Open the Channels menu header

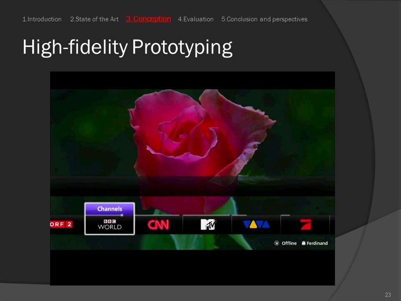click(109, 209)
